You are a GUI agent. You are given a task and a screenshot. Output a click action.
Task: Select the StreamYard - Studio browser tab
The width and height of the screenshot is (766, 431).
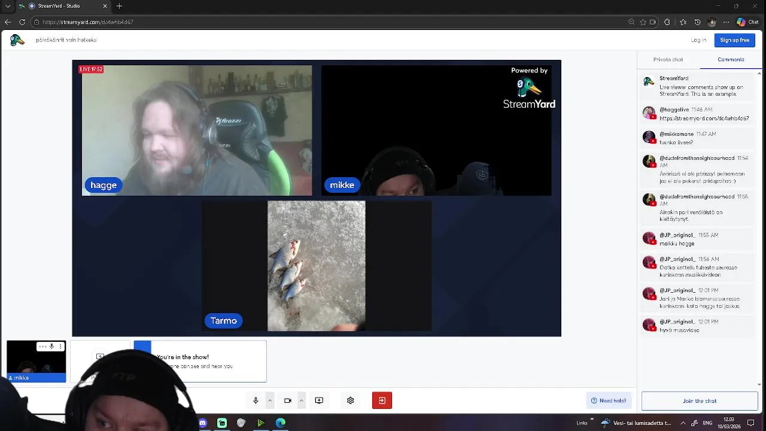coord(63,6)
